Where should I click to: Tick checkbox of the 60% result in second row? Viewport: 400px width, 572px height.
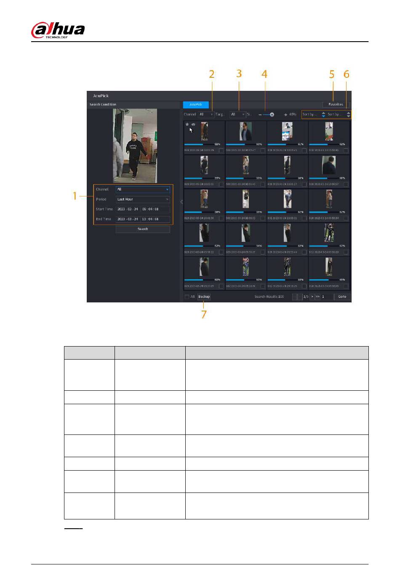coord(346,184)
